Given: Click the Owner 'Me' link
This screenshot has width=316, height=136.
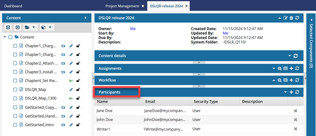Looking at the screenshot, I should [133, 29].
